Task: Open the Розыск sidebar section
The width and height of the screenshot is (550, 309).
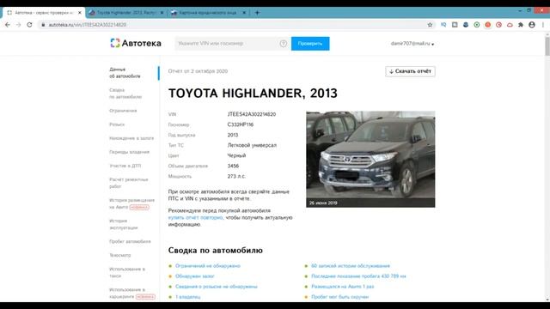Action: point(117,124)
